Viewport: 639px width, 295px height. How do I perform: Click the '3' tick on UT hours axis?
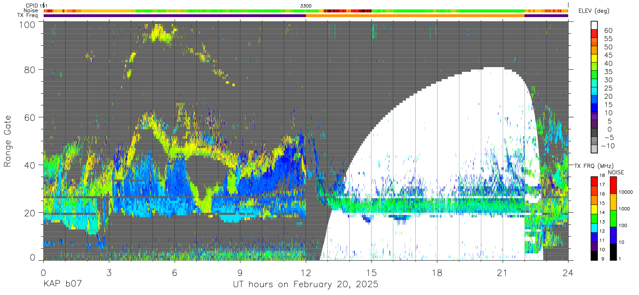[x=109, y=272]
